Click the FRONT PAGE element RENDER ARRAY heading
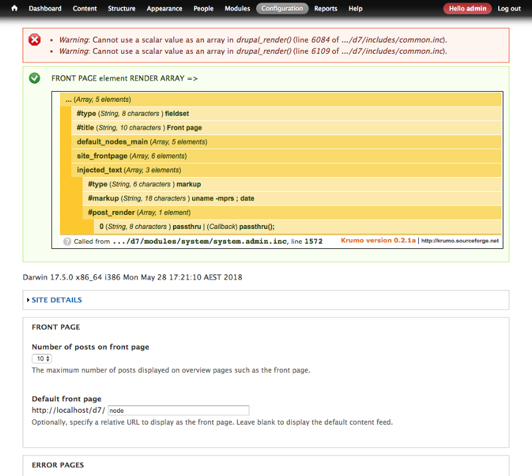This screenshot has height=476, width=532. (124, 78)
